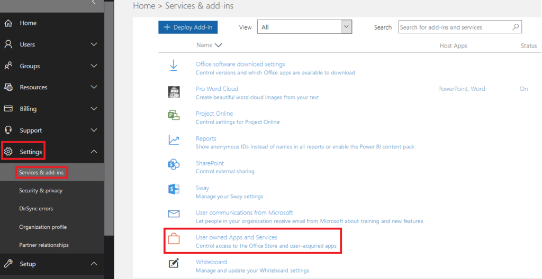Open the Whiteboard link
Screen dimensions: 542x279
click(x=211, y=262)
